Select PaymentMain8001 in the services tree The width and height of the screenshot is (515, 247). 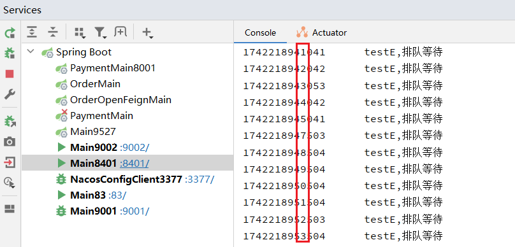113,68
